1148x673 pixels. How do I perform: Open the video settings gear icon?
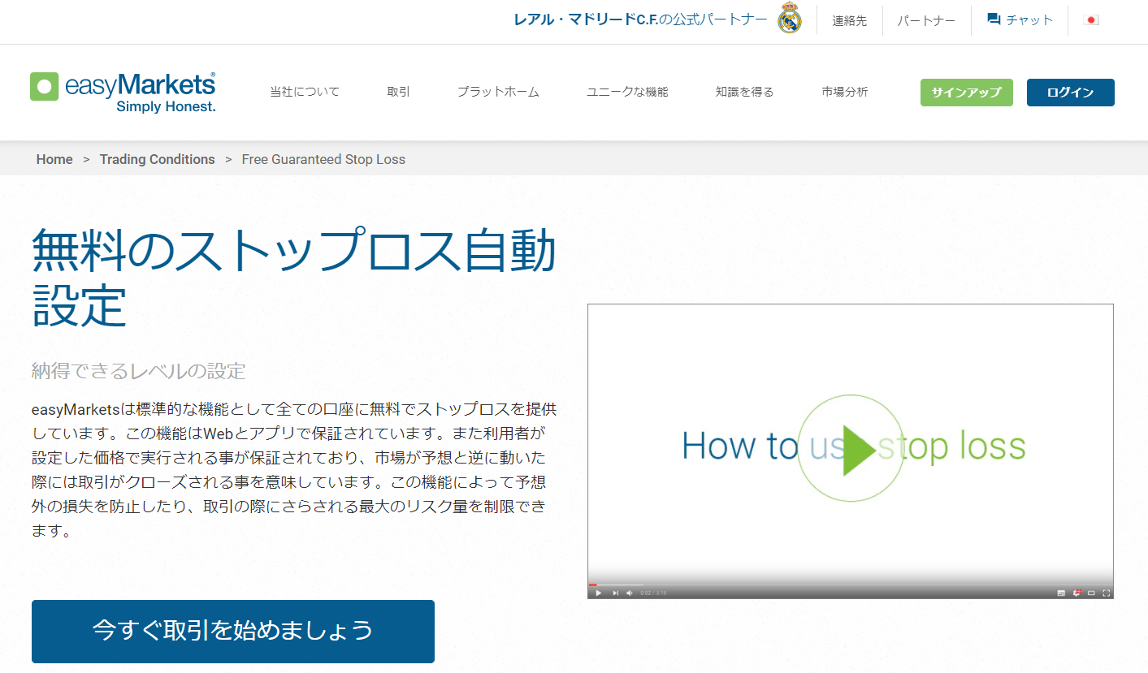[x=1077, y=593]
